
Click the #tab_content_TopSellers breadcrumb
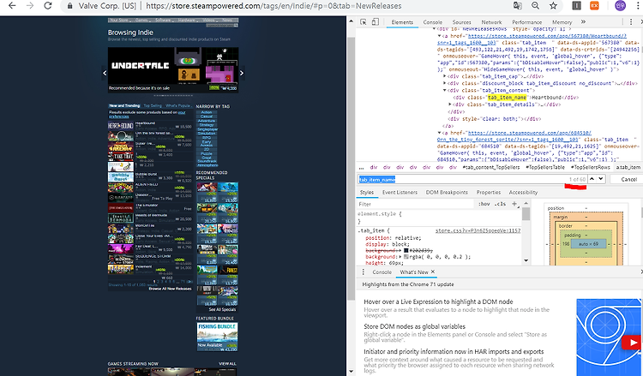coord(491,168)
